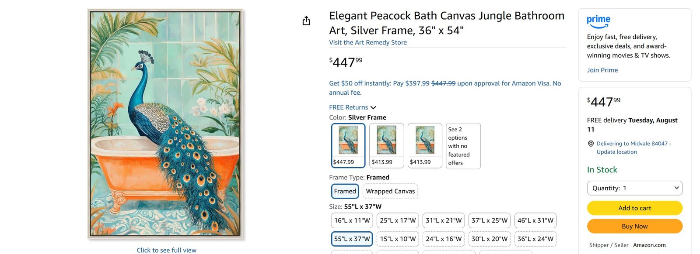
Task: Select the third frame color swatch at $413.99
Action: 425,145
